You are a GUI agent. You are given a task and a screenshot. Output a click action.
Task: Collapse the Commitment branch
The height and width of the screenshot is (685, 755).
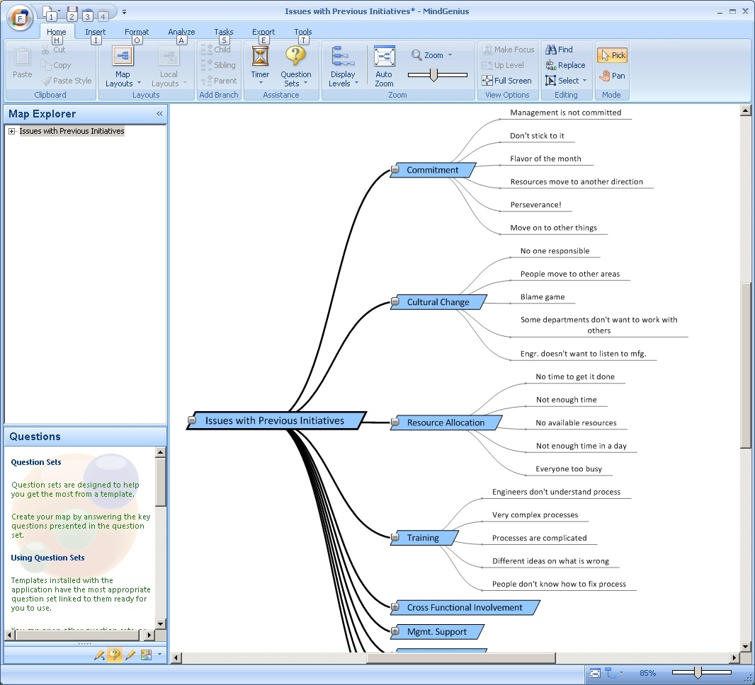coord(394,169)
